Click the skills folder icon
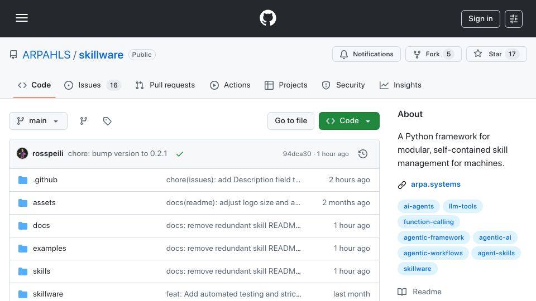 click(x=23, y=271)
